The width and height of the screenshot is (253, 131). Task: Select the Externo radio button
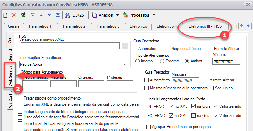pos(162,61)
